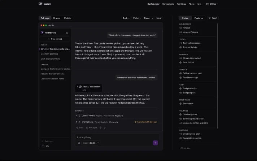Switch to the Full page tab

(x=45, y=18)
